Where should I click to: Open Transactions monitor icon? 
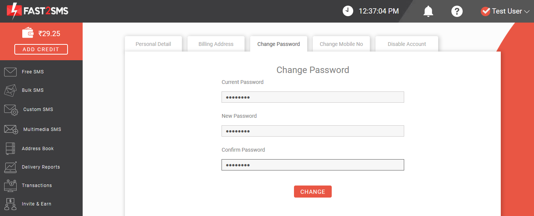(10, 186)
